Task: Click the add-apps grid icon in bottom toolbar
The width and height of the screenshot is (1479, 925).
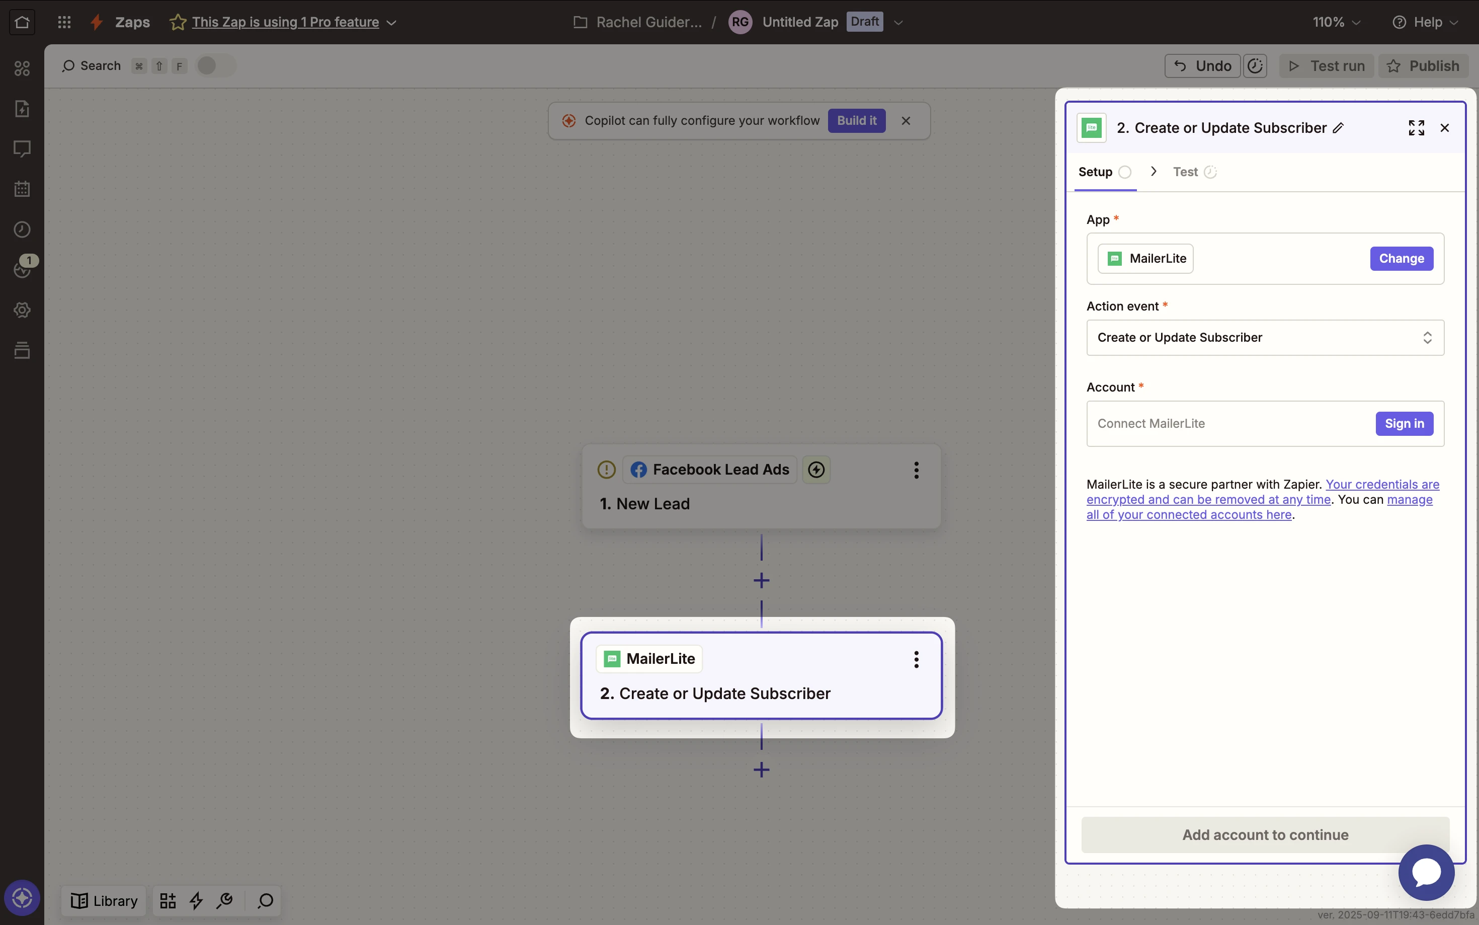Action: coord(168,901)
